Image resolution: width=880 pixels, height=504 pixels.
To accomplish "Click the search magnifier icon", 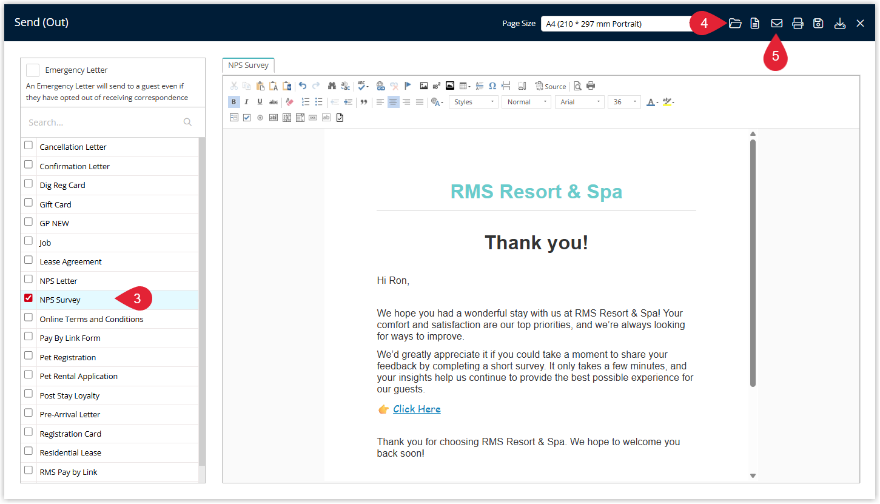I will point(187,122).
